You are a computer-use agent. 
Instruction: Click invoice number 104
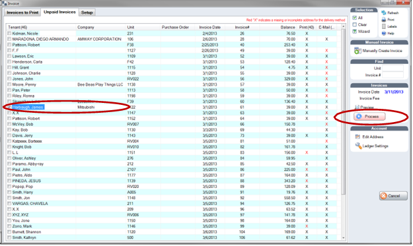[x=242, y=231]
